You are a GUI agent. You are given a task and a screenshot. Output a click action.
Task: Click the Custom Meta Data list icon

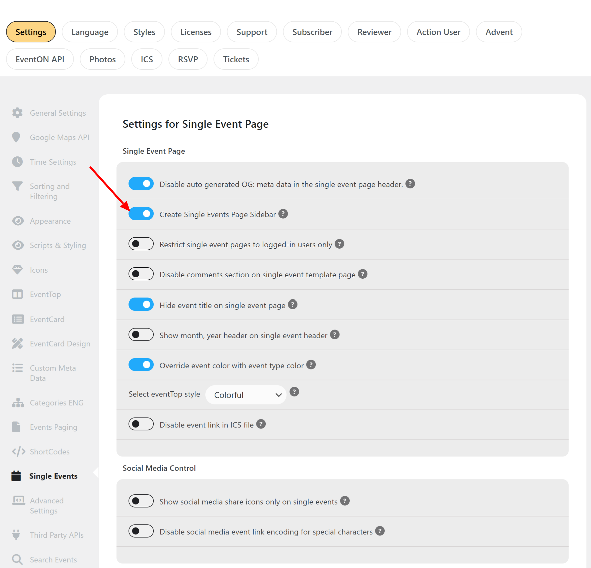[x=17, y=368]
